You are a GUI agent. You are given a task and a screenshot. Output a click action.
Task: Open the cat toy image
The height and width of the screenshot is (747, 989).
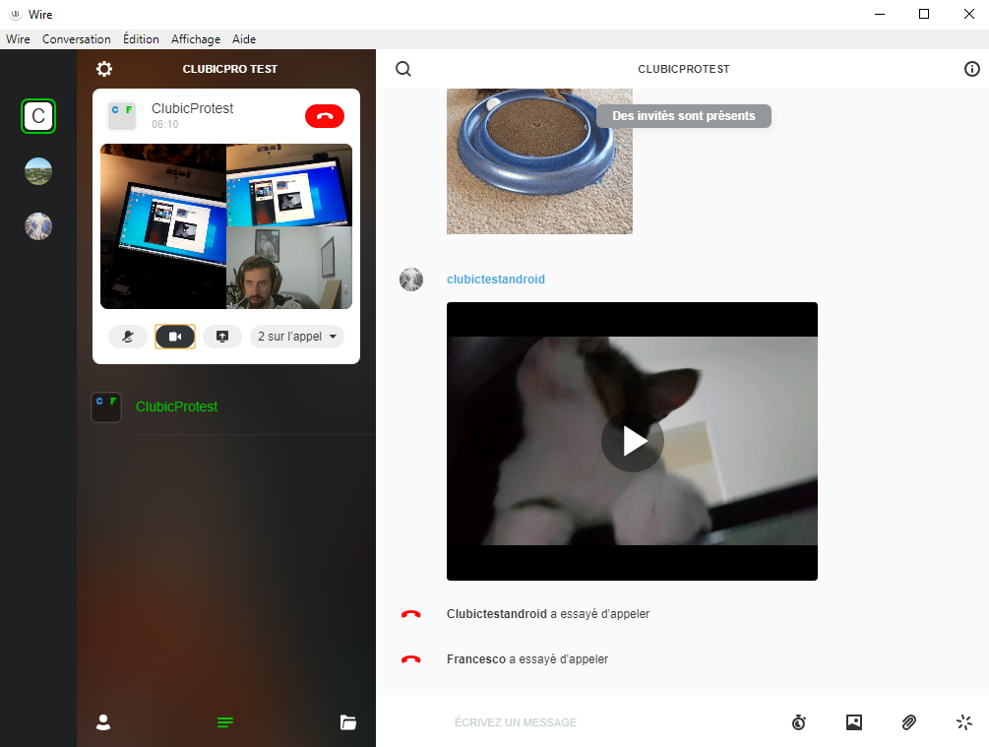[x=539, y=161]
